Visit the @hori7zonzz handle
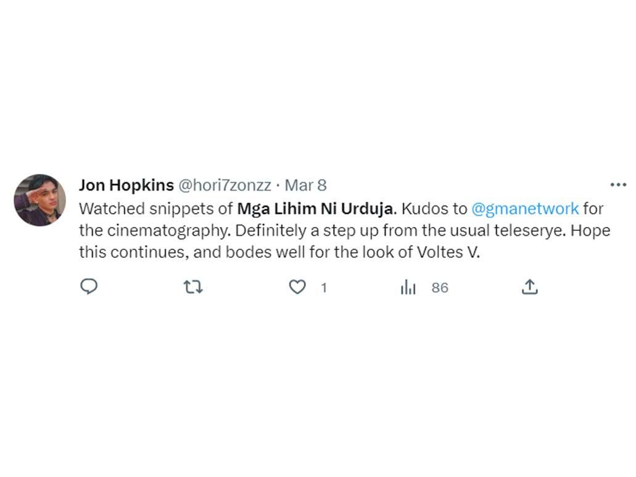 coord(225,185)
